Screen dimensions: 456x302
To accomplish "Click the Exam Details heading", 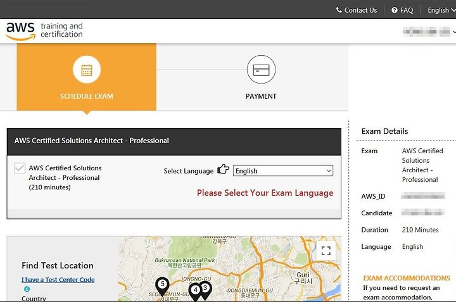I will tap(384, 131).
